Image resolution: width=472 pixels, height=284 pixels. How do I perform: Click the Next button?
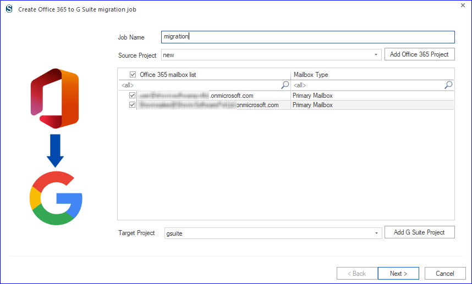coord(398,273)
